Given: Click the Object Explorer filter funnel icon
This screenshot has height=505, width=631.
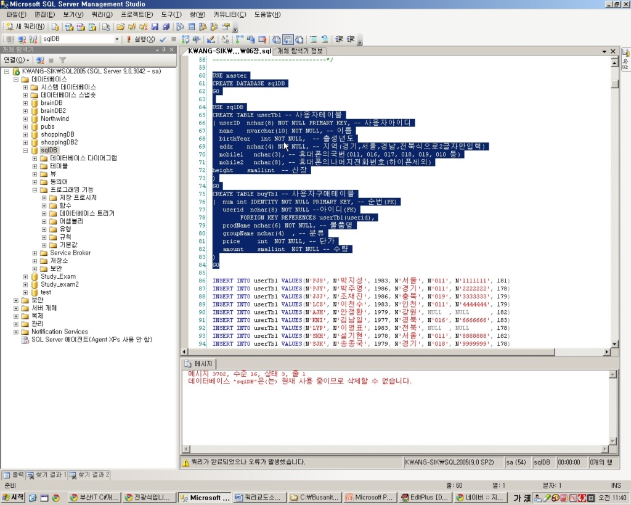Looking at the screenshot, I should pyautogui.click(x=62, y=60).
